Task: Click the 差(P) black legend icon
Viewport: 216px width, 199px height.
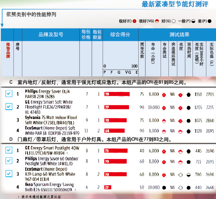Action: tap(210, 21)
